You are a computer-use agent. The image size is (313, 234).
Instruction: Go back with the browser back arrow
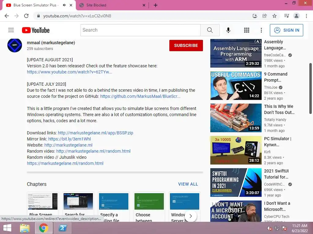[x=7, y=16]
